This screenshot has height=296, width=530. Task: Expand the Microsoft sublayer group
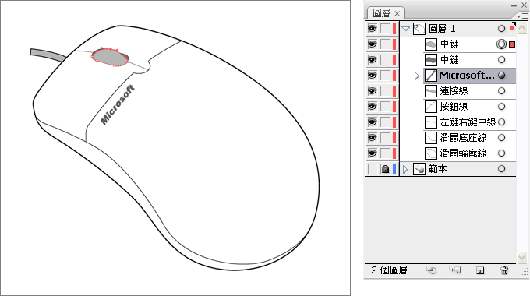point(417,76)
